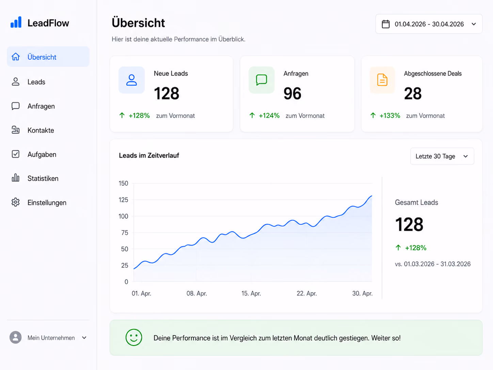
Task: Go to the Leads menu item
Action: pyautogui.click(x=48, y=82)
